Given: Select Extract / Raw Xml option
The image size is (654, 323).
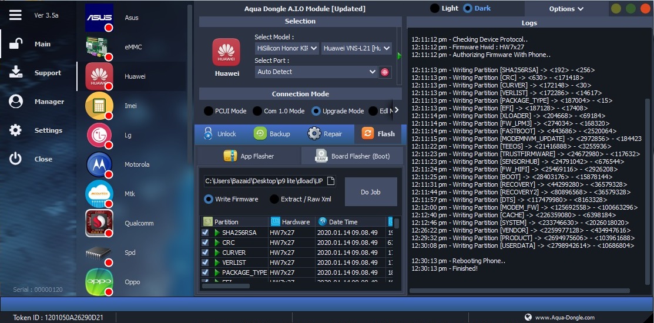Looking at the screenshot, I should pyautogui.click(x=274, y=199).
